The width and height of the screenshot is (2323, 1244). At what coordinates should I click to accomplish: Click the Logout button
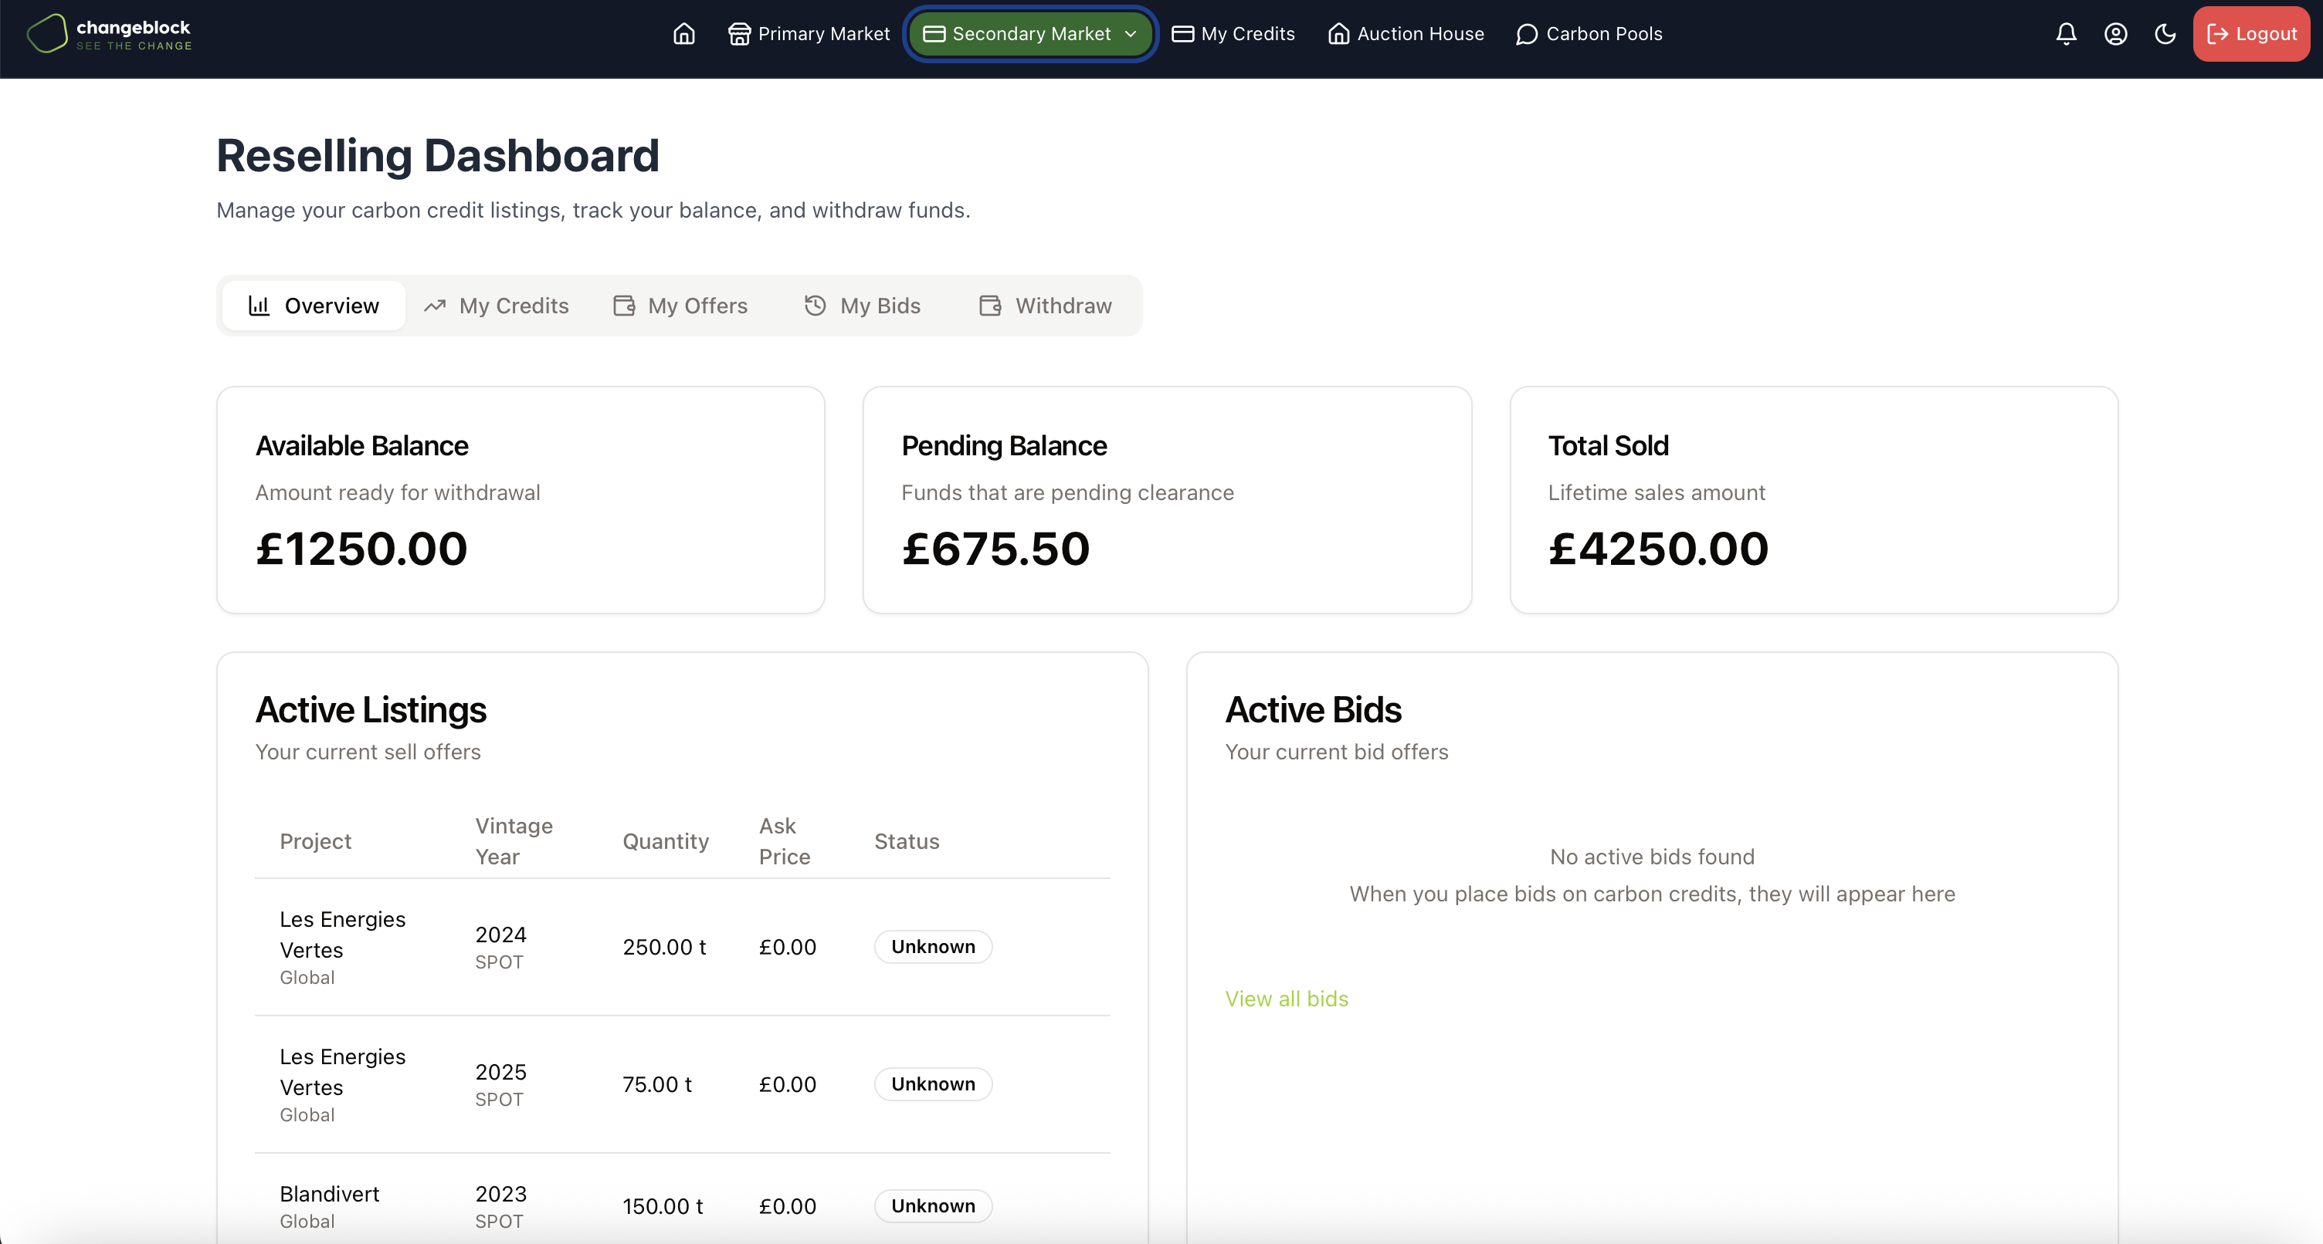coord(2251,34)
